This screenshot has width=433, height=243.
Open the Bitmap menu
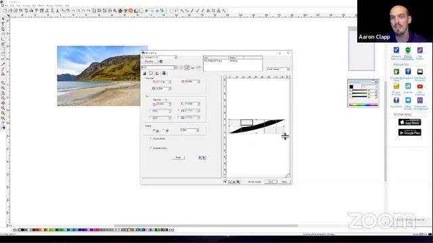point(49,5)
